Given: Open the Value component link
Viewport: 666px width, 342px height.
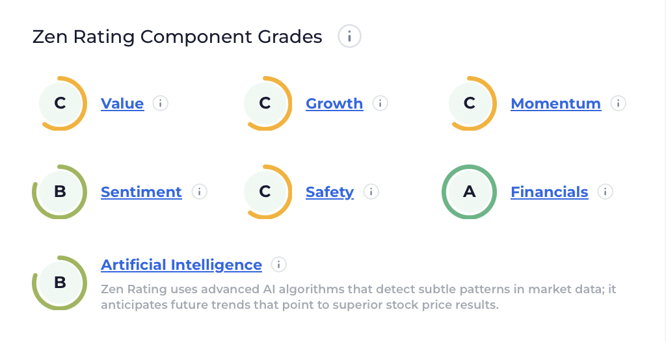Looking at the screenshot, I should tap(122, 103).
